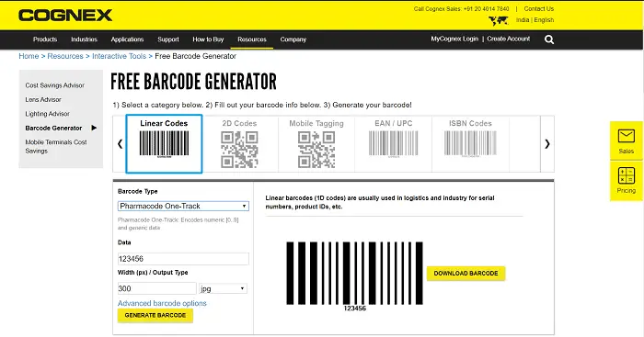Screen dimensions: 644x337
Task: Open the Support menu
Action: click(168, 39)
